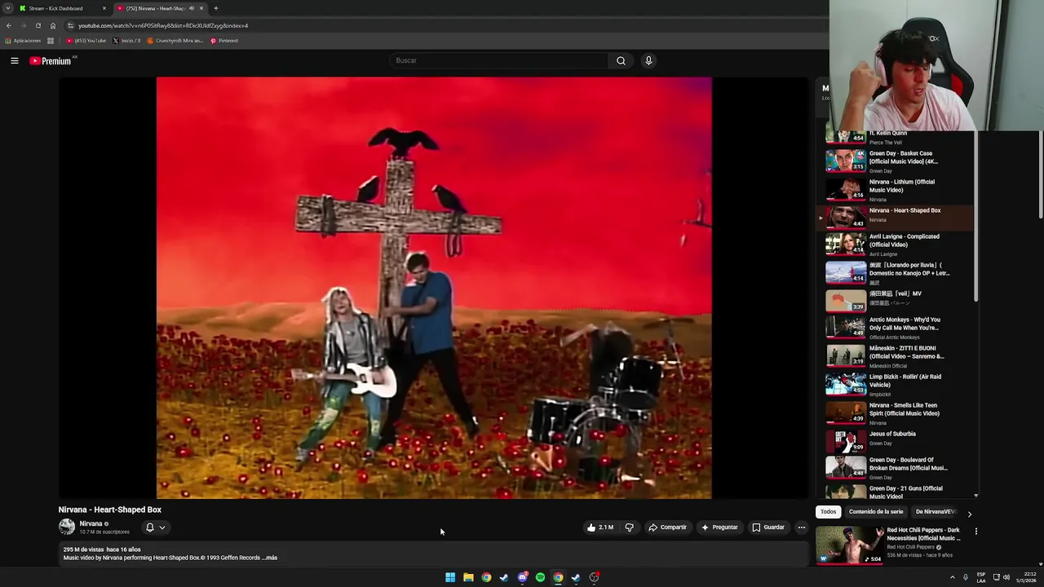Image resolution: width=1044 pixels, height=587 pixels.
Task: Show hidden system tray icons
Action: click(952, 577)
